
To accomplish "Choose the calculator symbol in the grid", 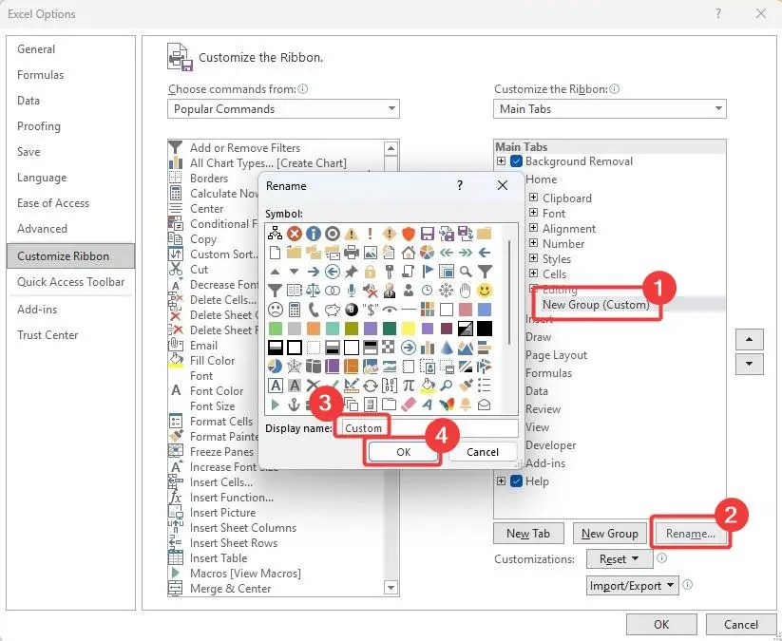I will coord(295,310).
